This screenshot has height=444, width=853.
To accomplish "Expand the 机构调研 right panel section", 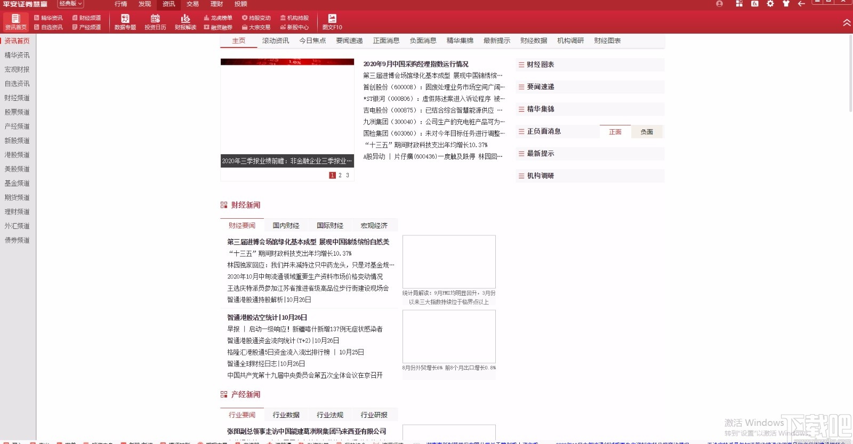I will pyautogui.click(x=590, y=176).
